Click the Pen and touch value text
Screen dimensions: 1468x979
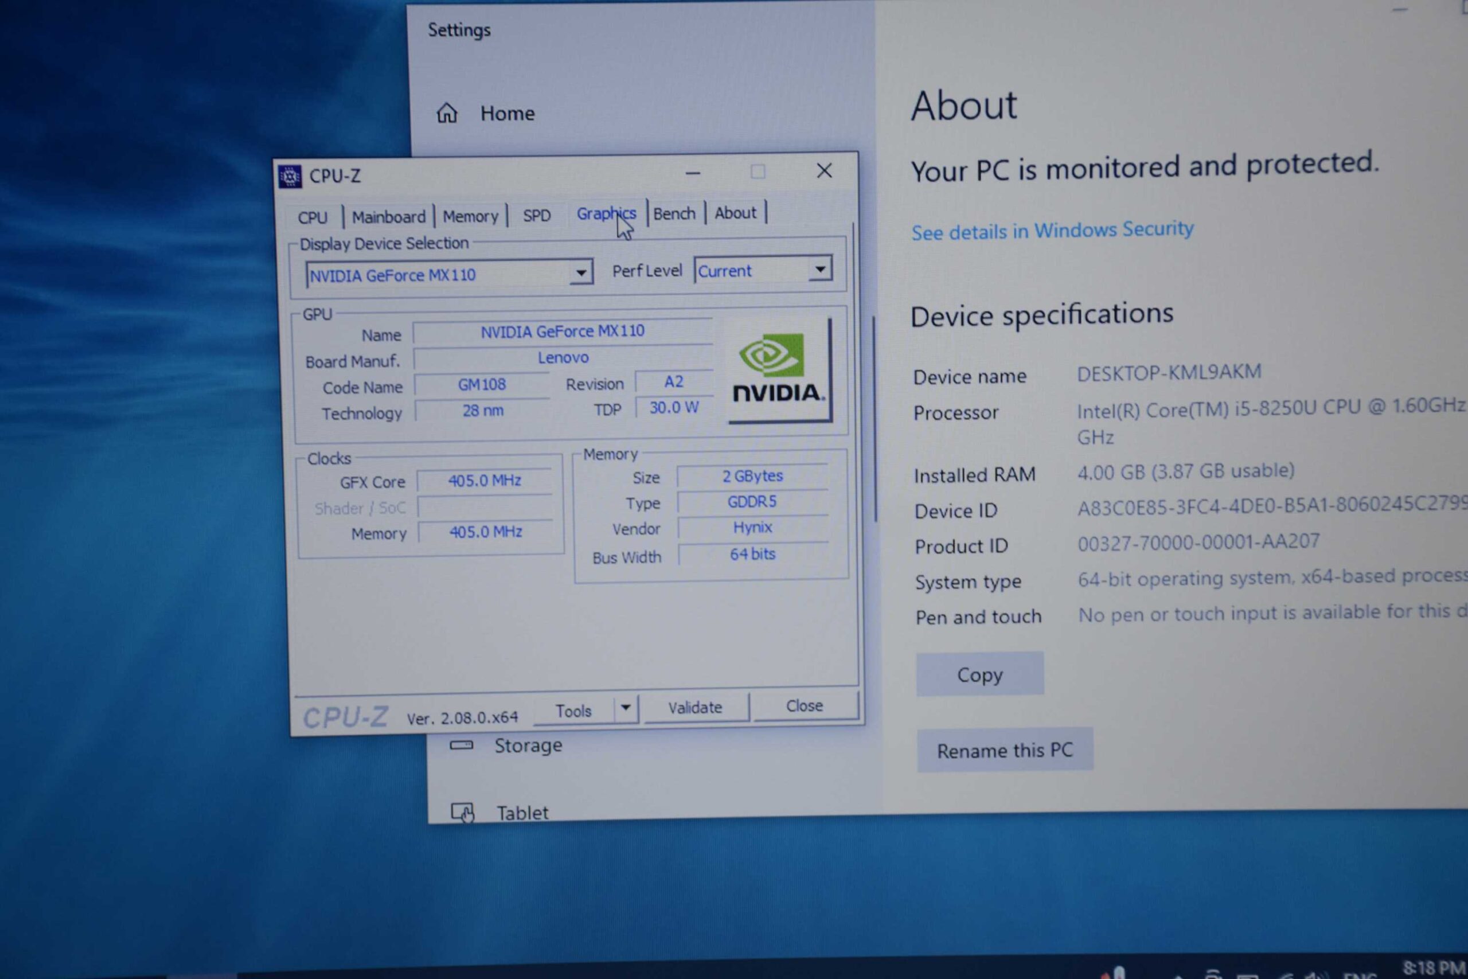click(1272, 613)
